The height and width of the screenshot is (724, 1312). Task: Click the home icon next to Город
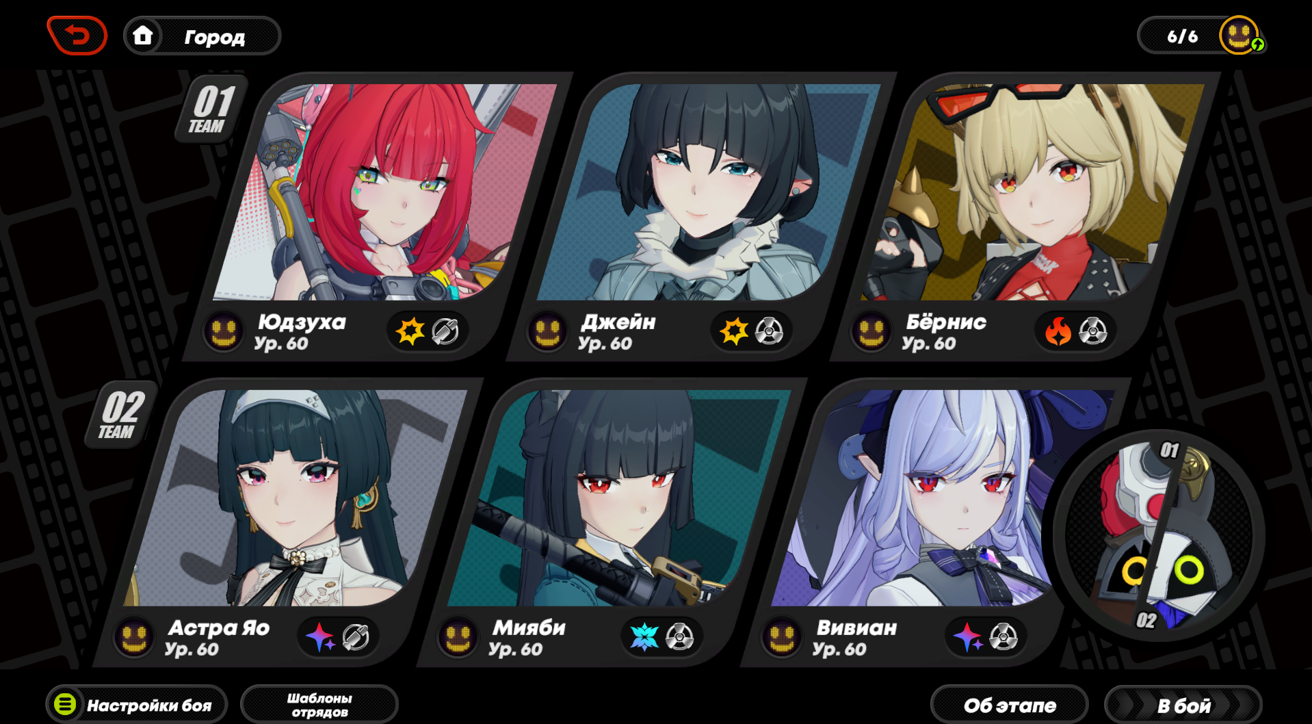pos(143,35)
